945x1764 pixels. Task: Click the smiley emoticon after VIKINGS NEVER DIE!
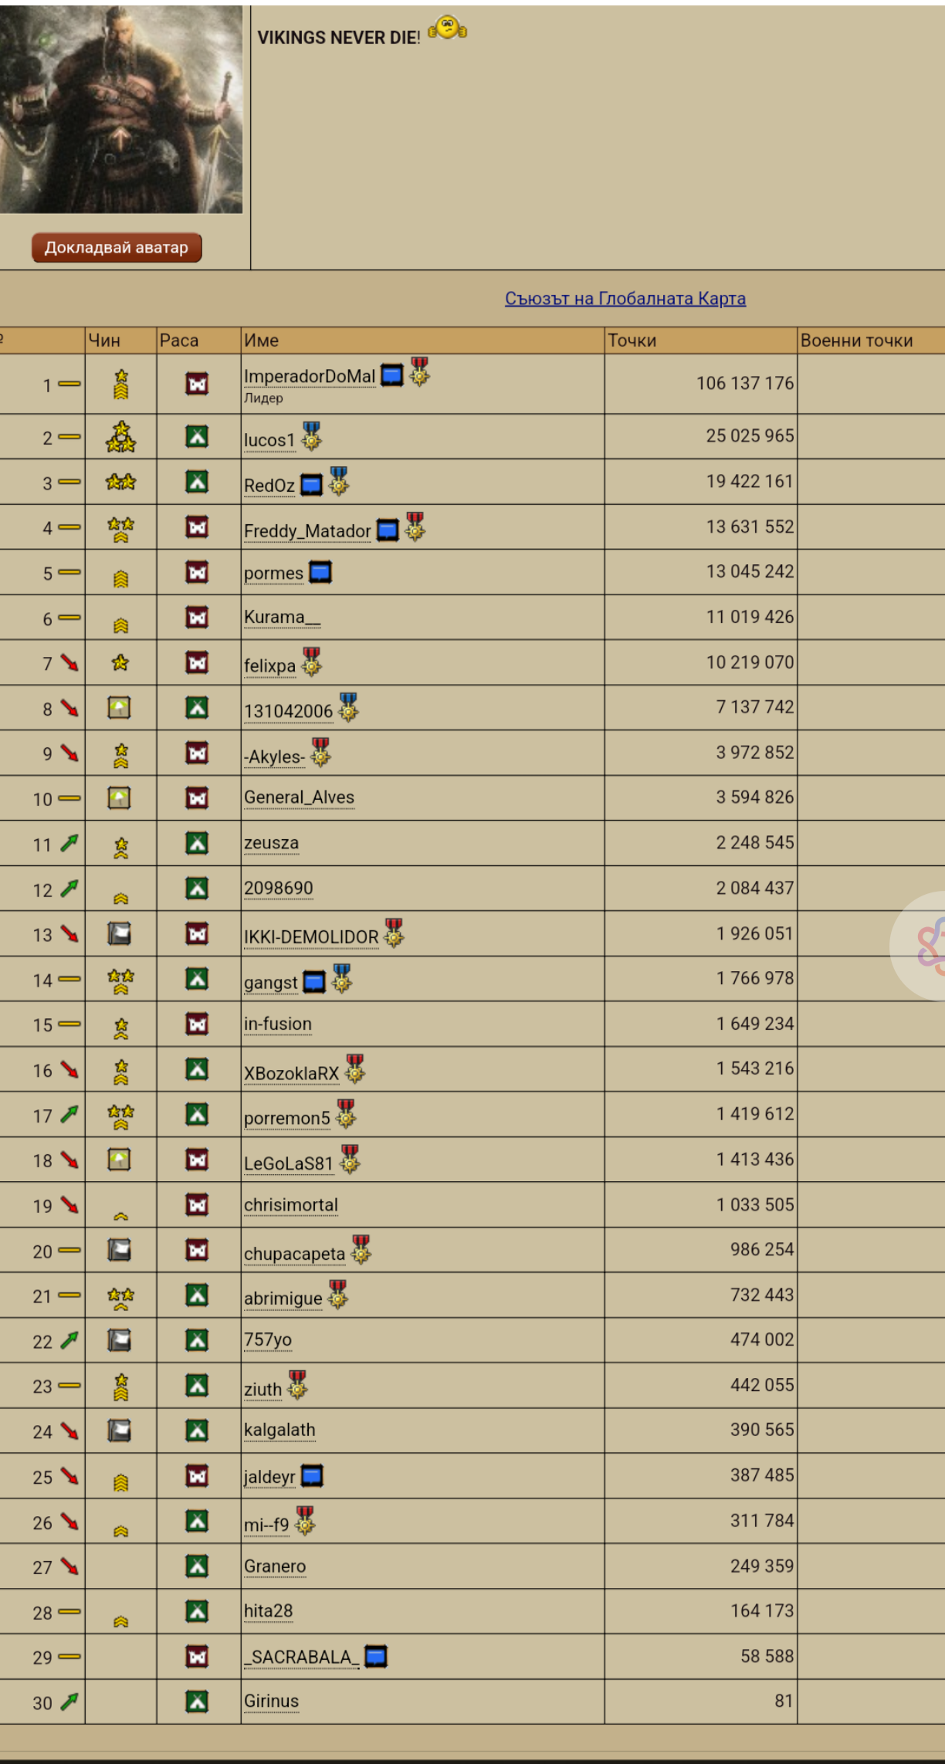(448, 29)
